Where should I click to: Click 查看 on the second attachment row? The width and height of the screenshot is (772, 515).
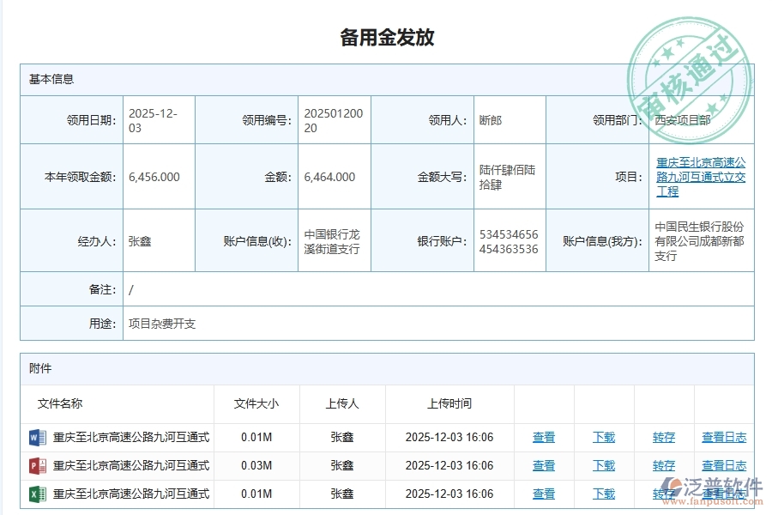point(544,465)
